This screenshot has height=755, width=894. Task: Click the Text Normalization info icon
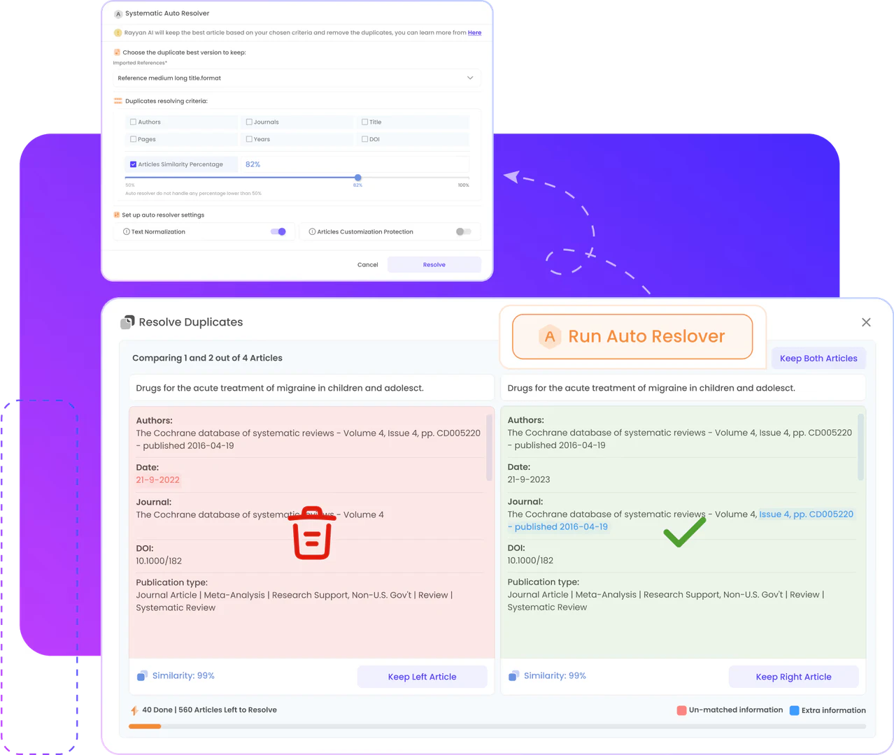127,232
